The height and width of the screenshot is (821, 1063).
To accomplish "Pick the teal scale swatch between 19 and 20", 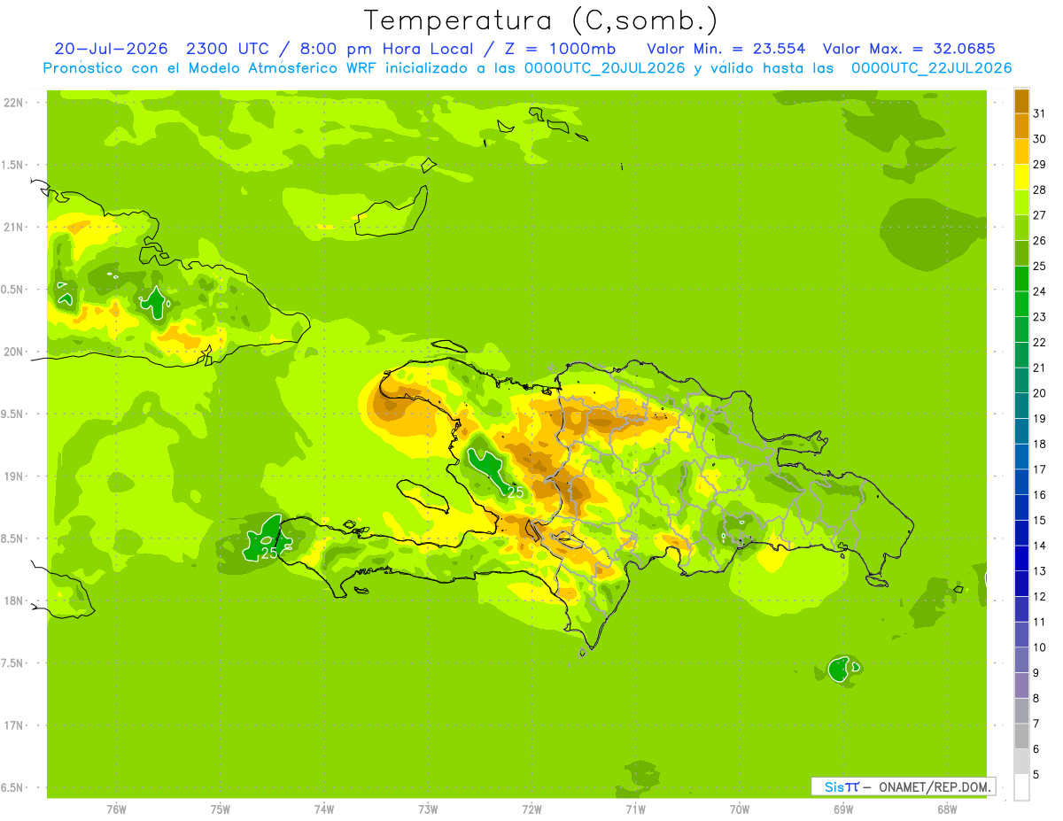I will point(1021,406).
